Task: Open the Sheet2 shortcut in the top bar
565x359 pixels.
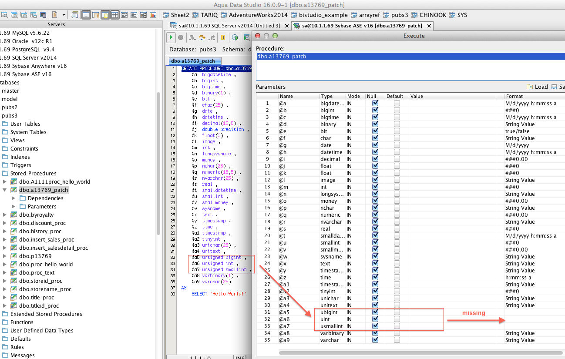Action: click(176, 15)
